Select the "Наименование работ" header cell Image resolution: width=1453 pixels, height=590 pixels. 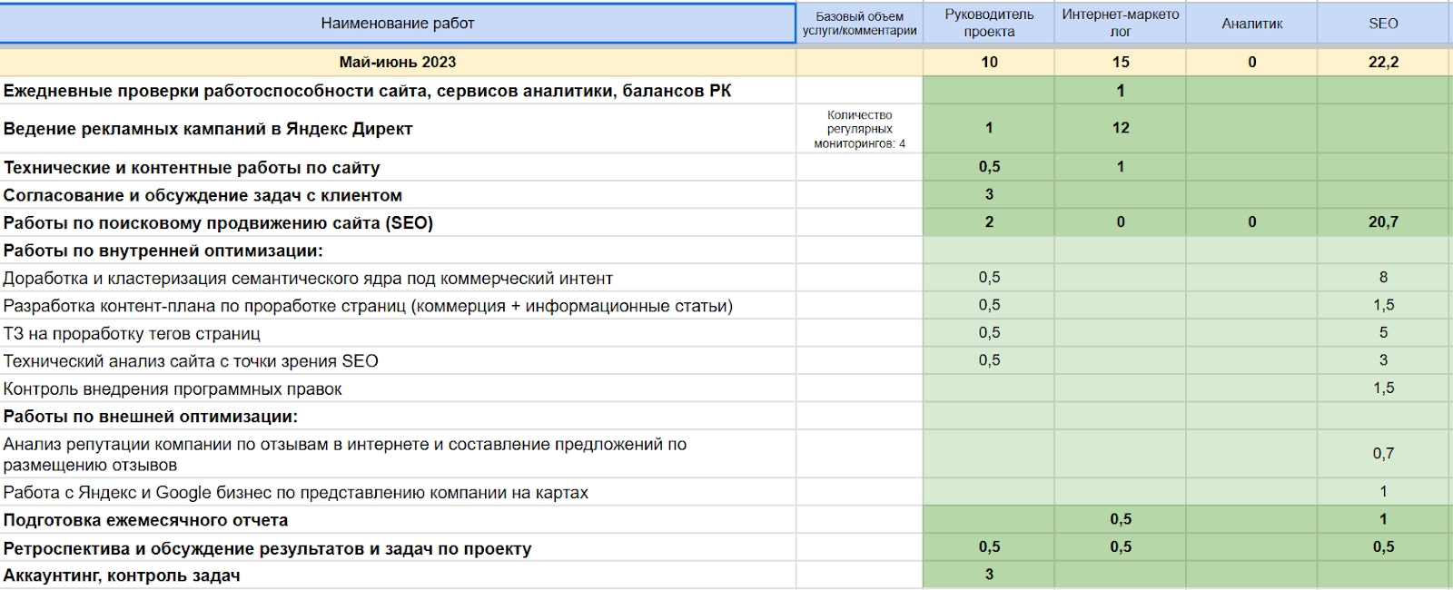click(x=397, y=24)
